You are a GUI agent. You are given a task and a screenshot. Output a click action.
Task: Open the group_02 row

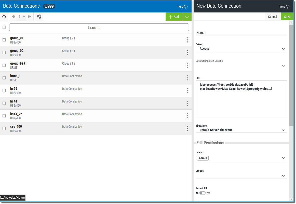[96, 53]
